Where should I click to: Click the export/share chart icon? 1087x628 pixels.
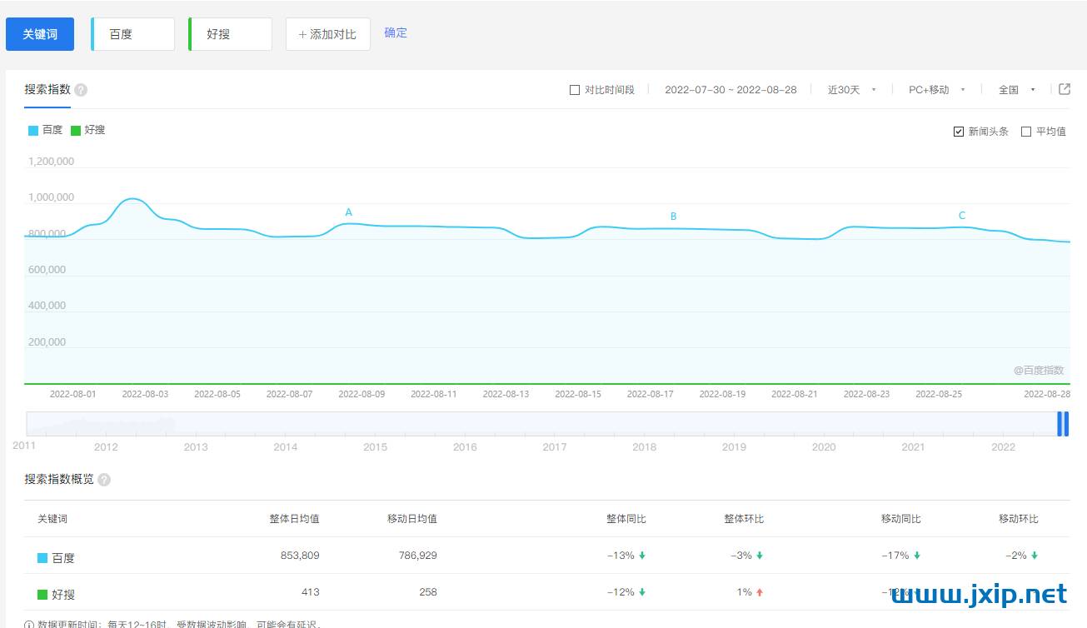tap(1065, 89)
